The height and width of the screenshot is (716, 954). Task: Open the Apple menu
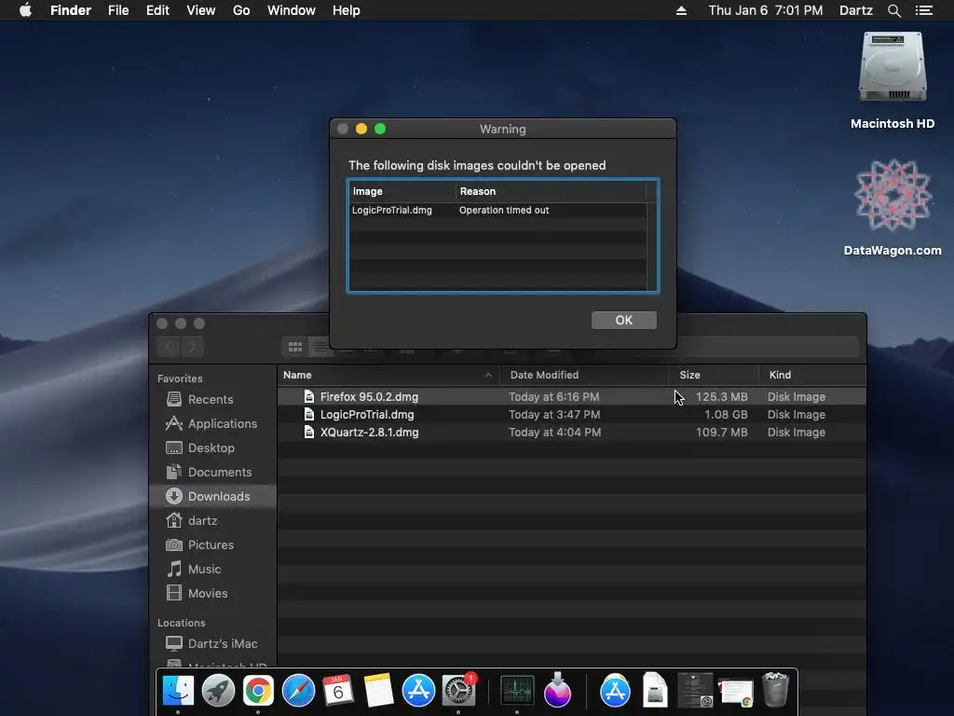(25, 10)
